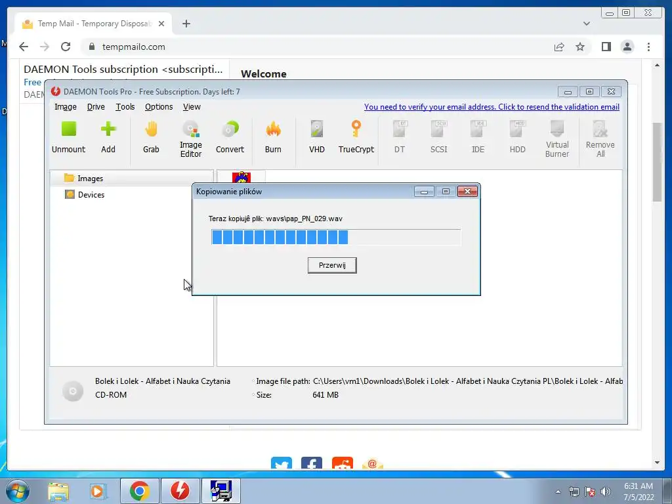Image resolution: width=672 pixels, height=504 pixels.
Task: Add an image with the Add icon
Action: pos(108,137)
